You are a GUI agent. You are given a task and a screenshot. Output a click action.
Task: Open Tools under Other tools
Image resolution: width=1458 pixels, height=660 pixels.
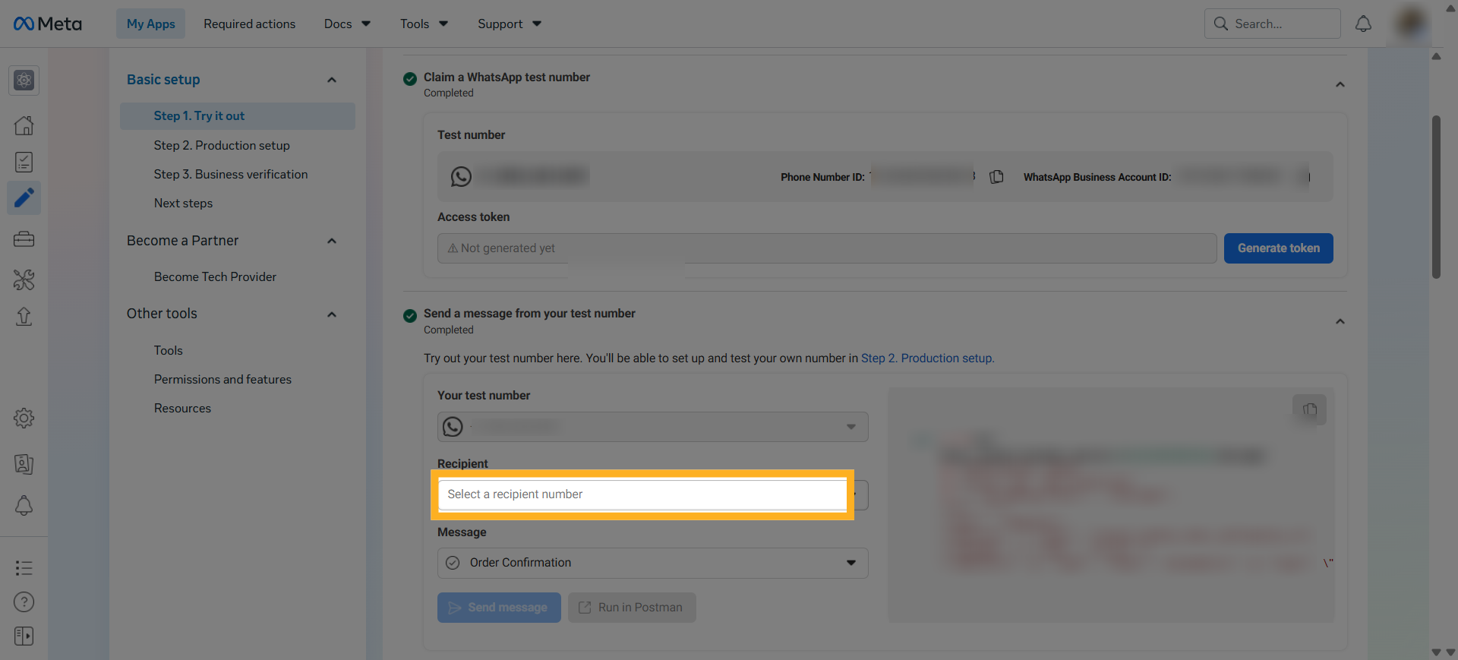coord(168,350)
